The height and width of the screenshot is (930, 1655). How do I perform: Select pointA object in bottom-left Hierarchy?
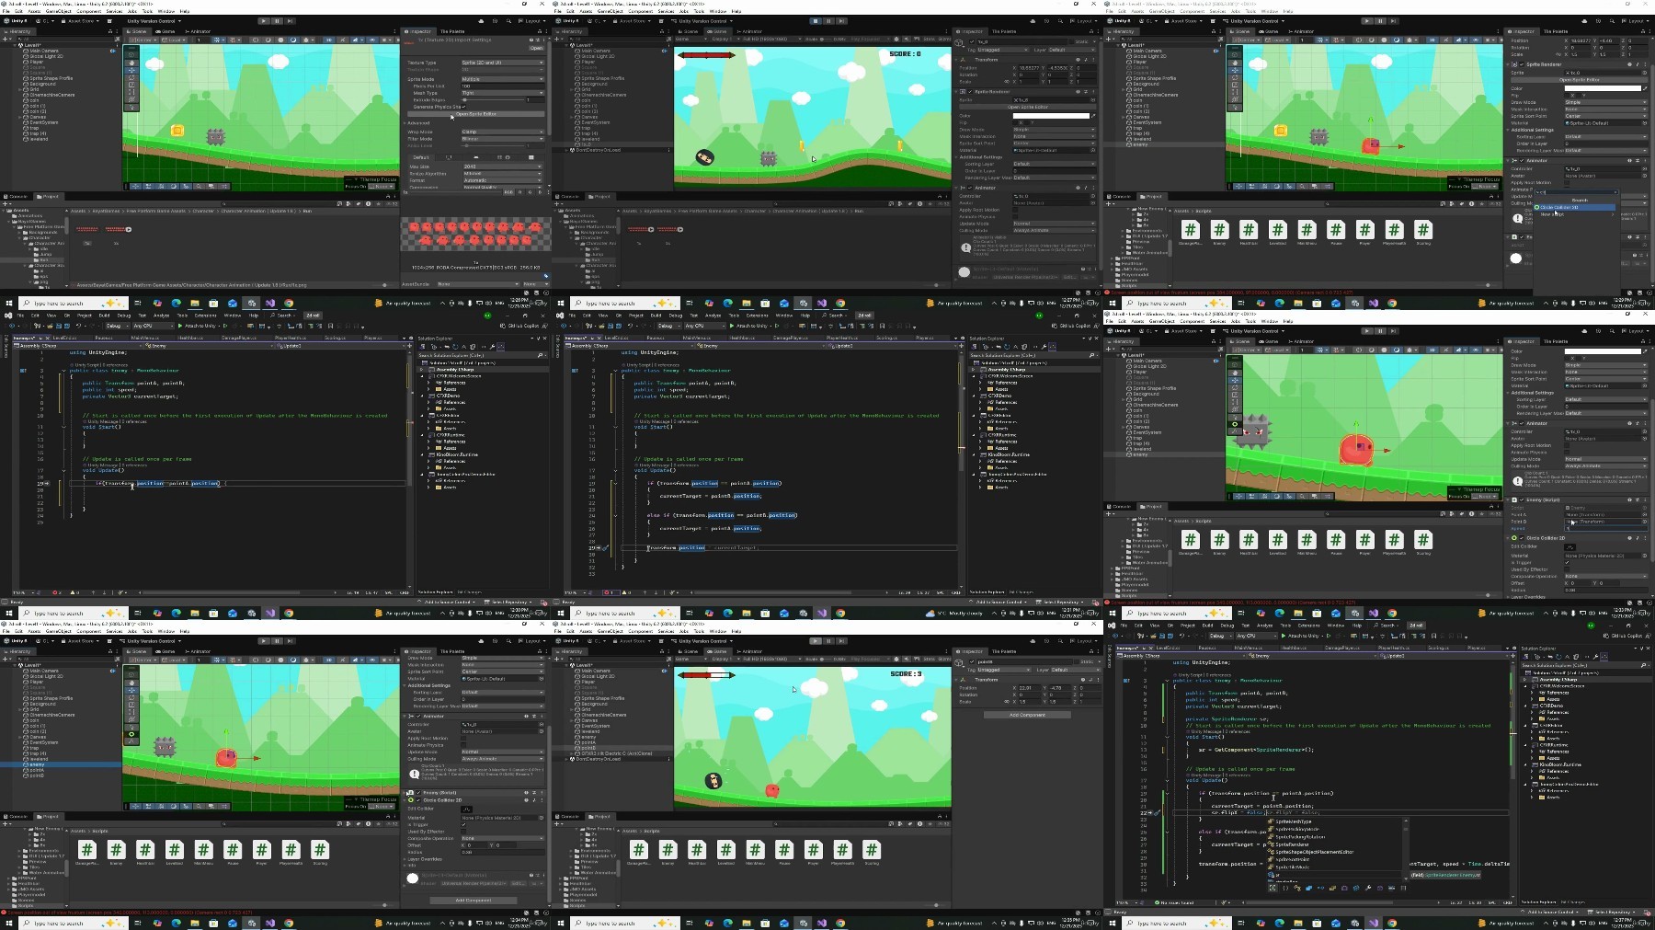[x=36, y=770]
